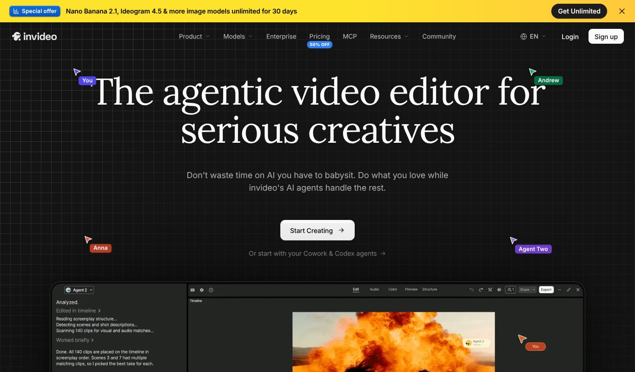
Task: Expand the Product menu
Action: point(194,36)
